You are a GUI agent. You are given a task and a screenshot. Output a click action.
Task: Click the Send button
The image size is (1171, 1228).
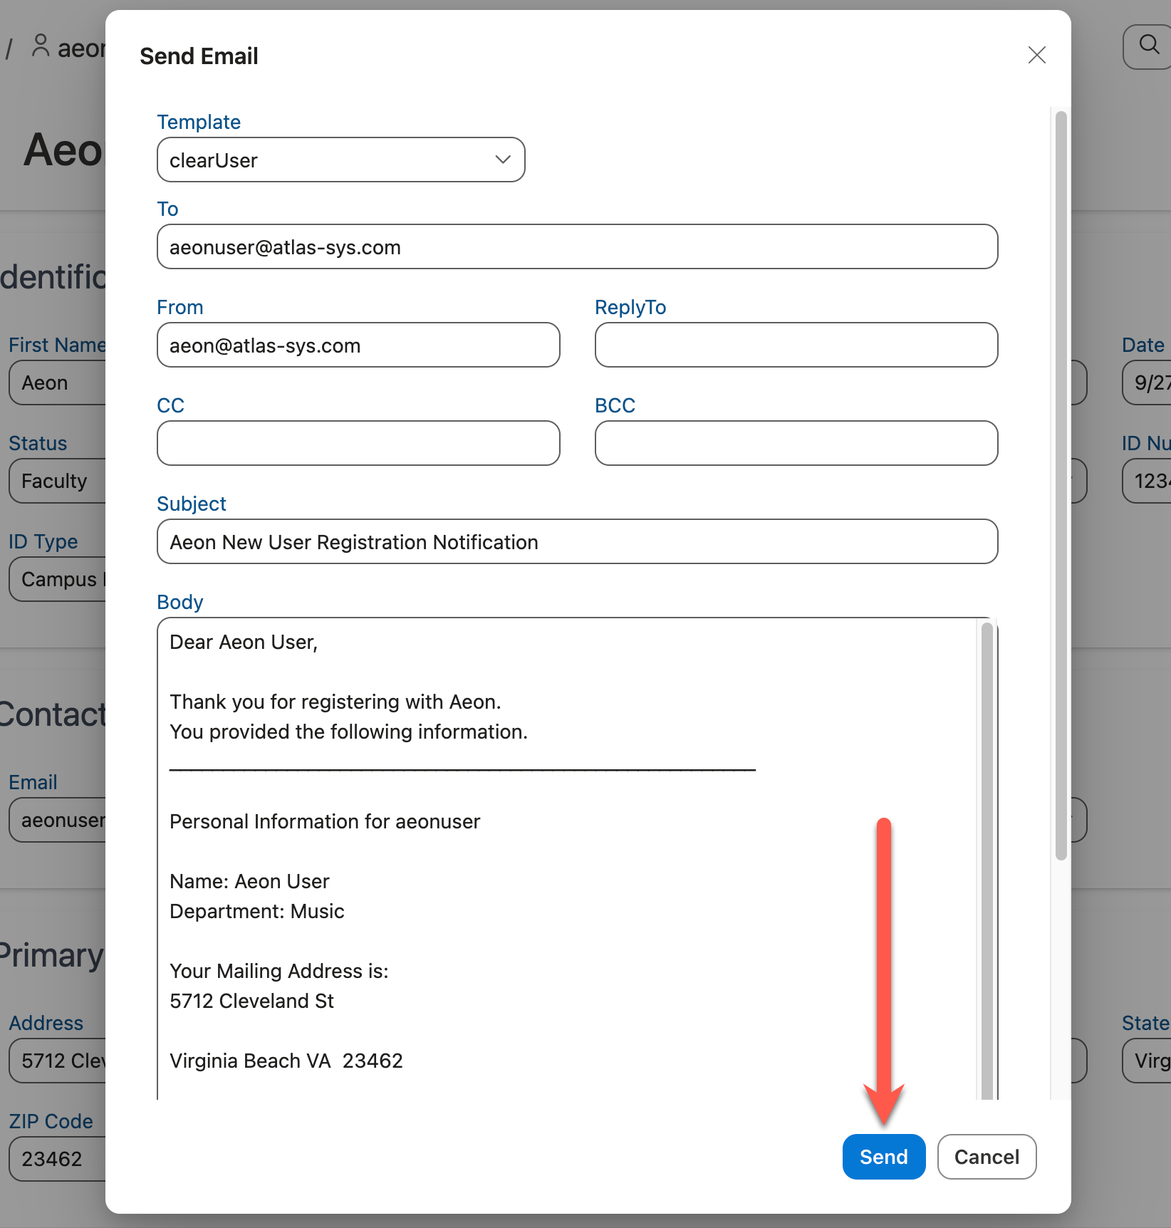pos(883,1157)
